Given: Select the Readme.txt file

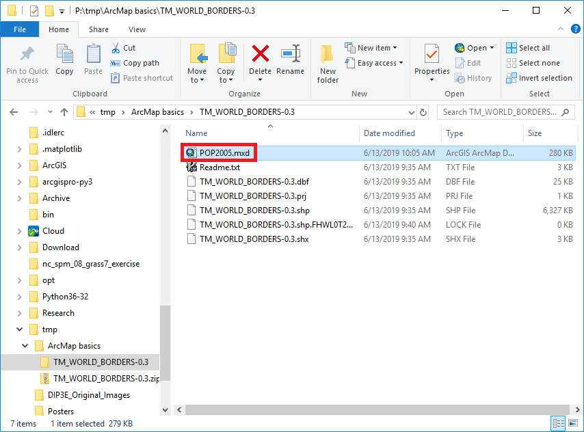Looking at the screenshot, I should click(220, 167).
